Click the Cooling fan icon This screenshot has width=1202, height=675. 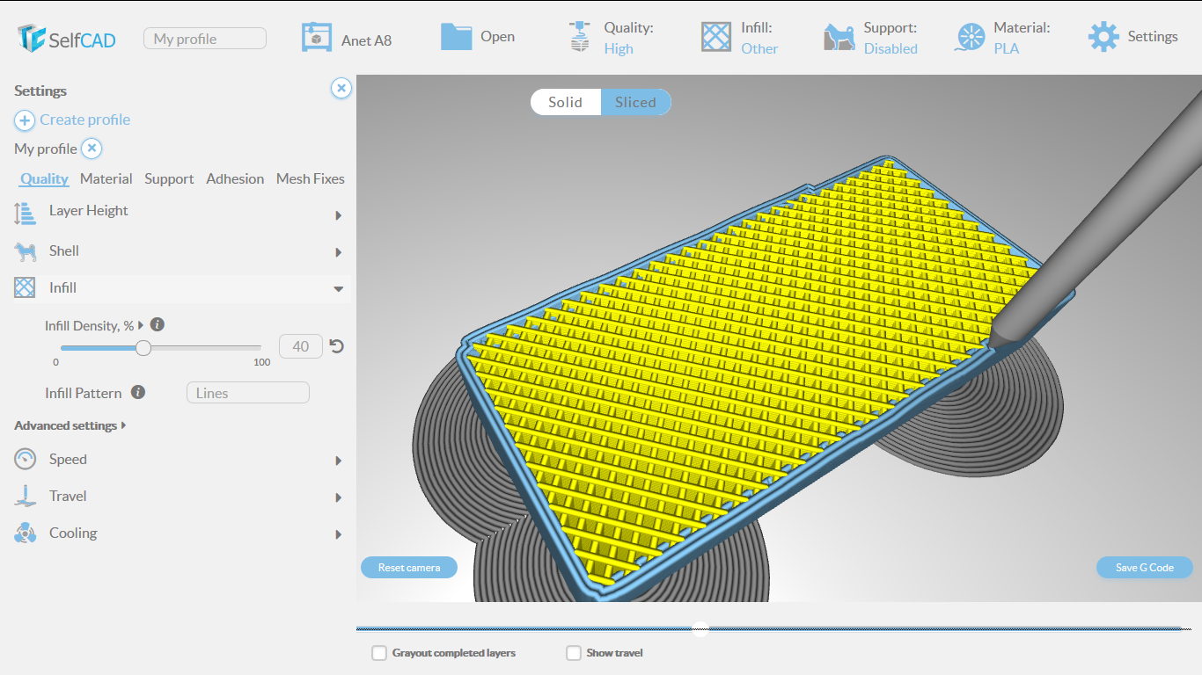click(x=25, y=533)
